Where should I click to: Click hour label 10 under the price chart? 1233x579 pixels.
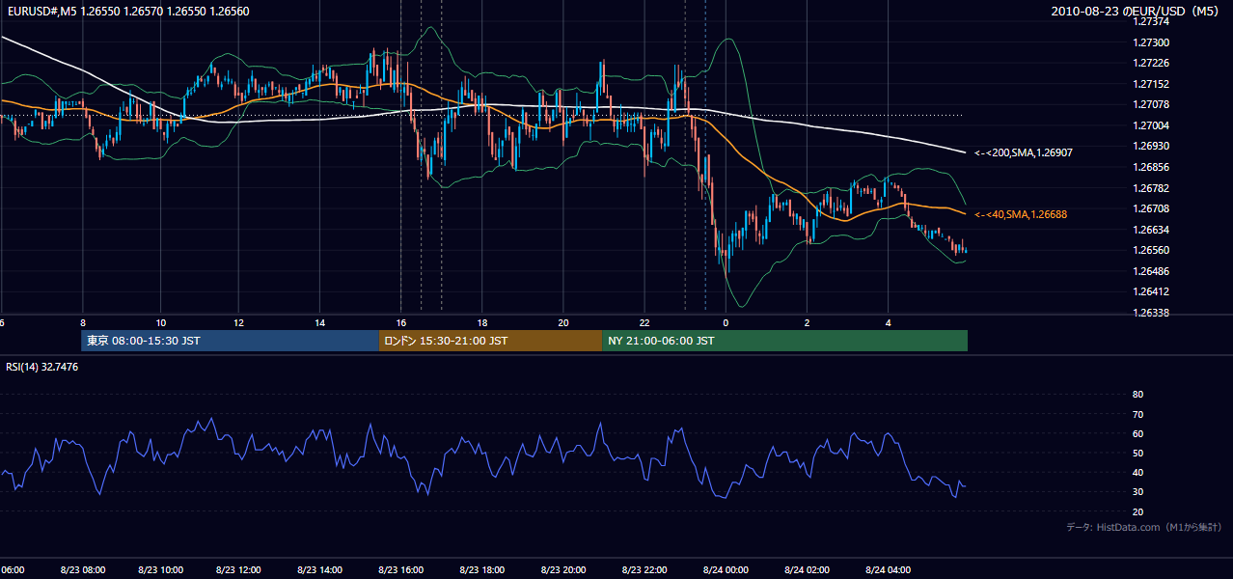[160, 323]
